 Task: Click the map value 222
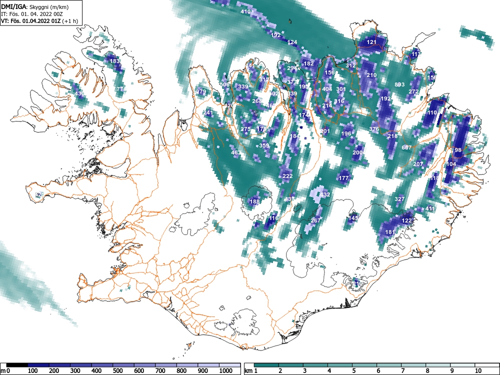287,176
